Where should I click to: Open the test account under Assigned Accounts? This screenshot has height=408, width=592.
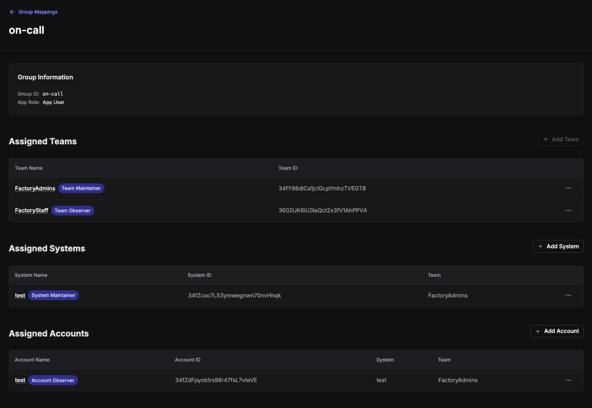(20, 380)
